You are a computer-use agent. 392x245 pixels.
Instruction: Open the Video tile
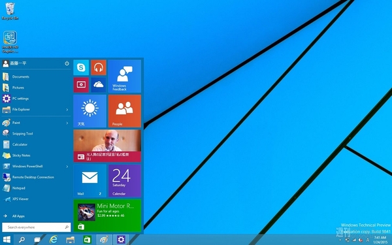(81, 85)
